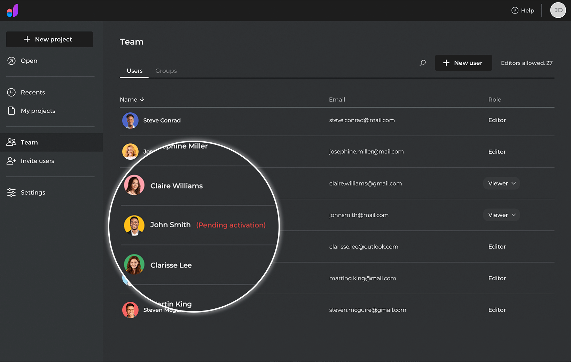
Task: Select the John Smith name
Action: tap(170, 225)
